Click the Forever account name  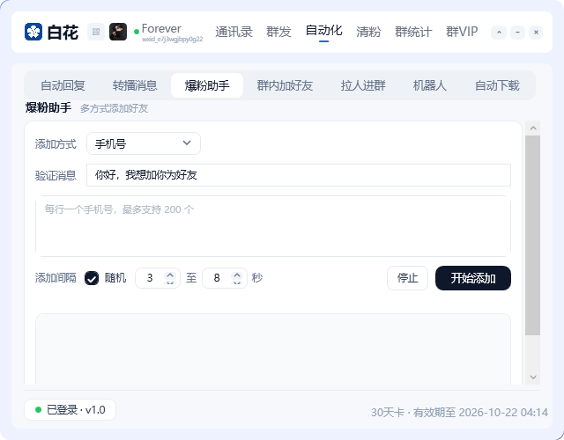(x=161, y=28)
